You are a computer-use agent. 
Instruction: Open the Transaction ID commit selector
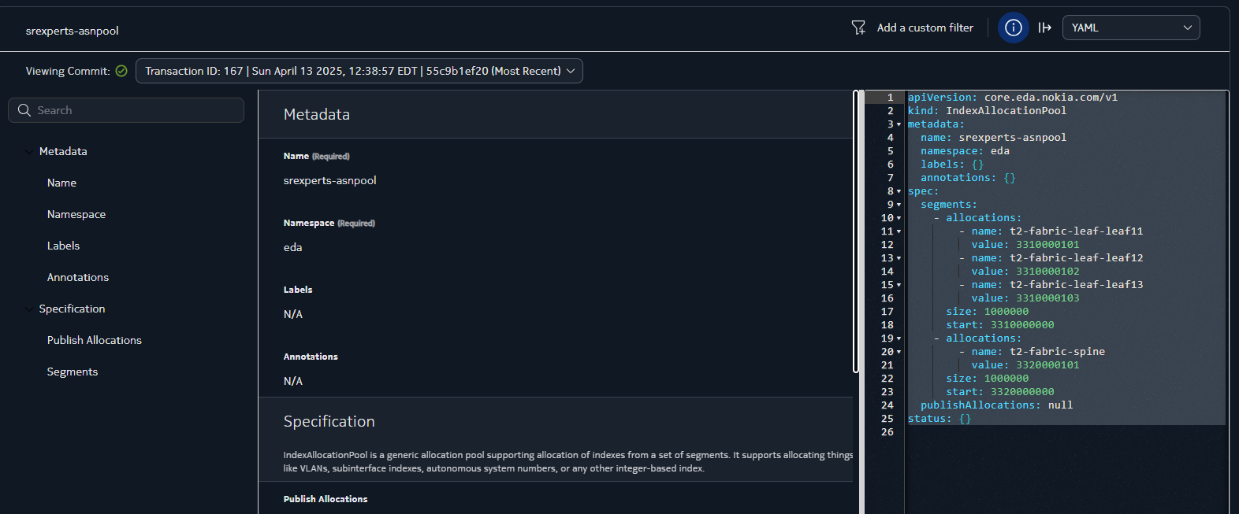tap(359, 71)
